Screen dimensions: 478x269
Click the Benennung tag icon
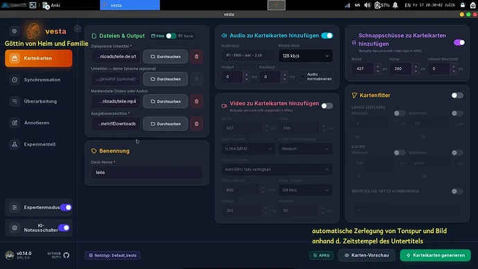coord(94,151)
